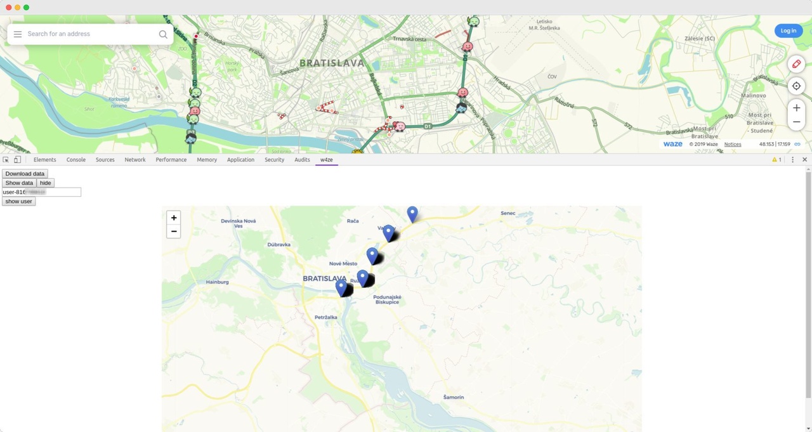812x432 pixels.
Task: Open DevTools three-dot customize menu
Action: click(792, 160)
